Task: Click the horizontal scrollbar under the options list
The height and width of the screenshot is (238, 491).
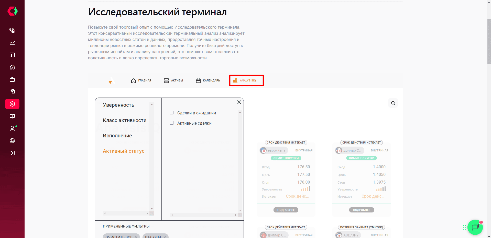Action: click(x=204, y=215)
